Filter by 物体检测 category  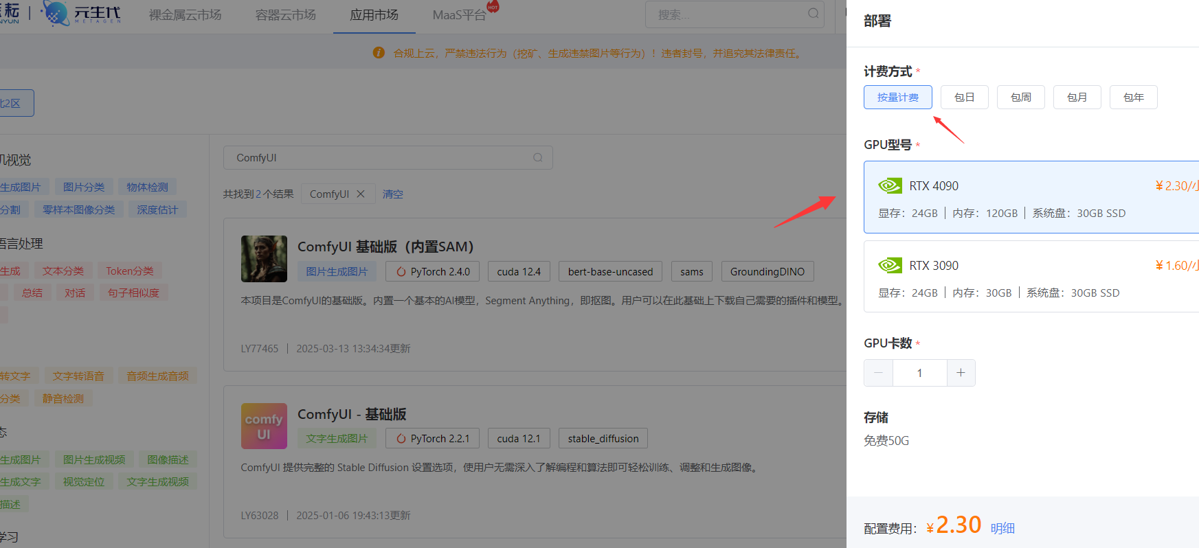pos(147,187)
